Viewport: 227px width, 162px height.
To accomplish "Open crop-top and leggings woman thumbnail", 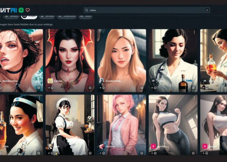I will coord(173,125).
